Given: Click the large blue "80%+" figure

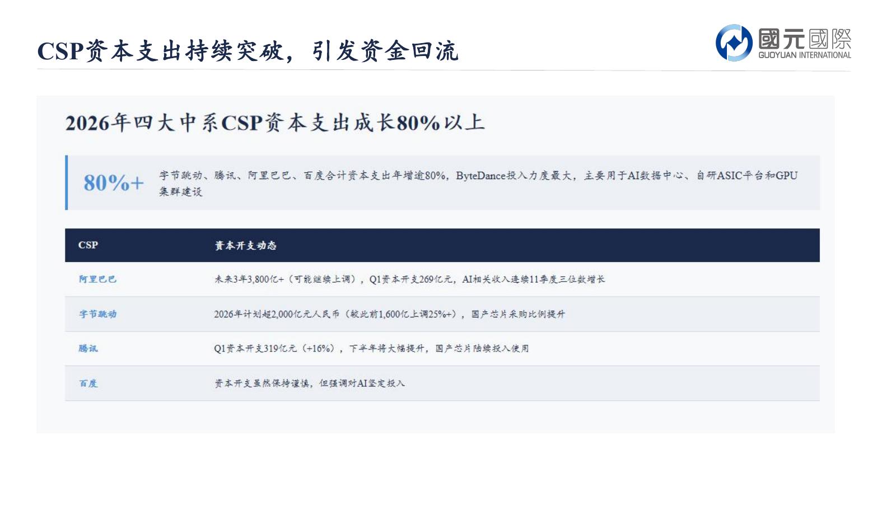Looking at the screenshot, I should click(x=114, y=182).
